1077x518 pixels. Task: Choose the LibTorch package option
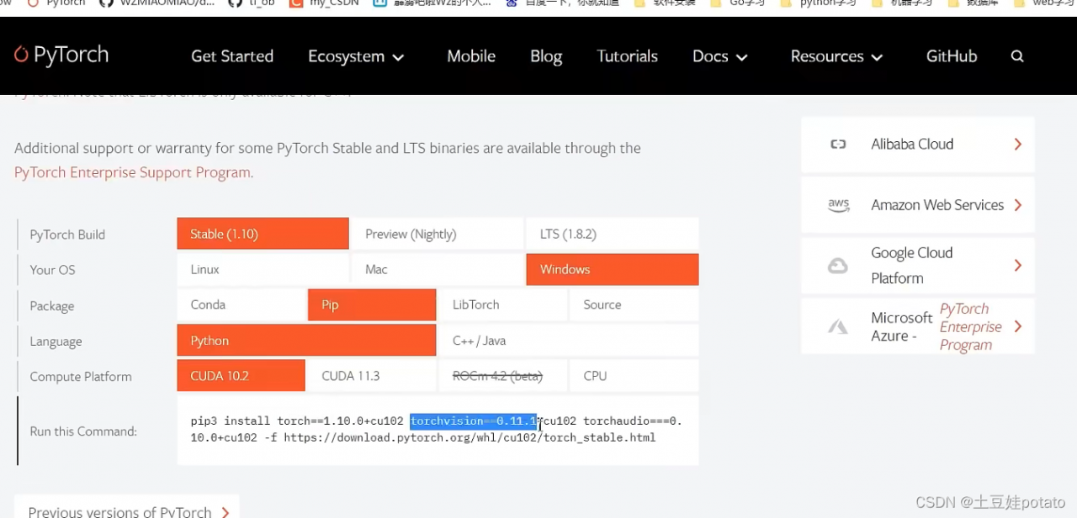[x=503, y=304]
